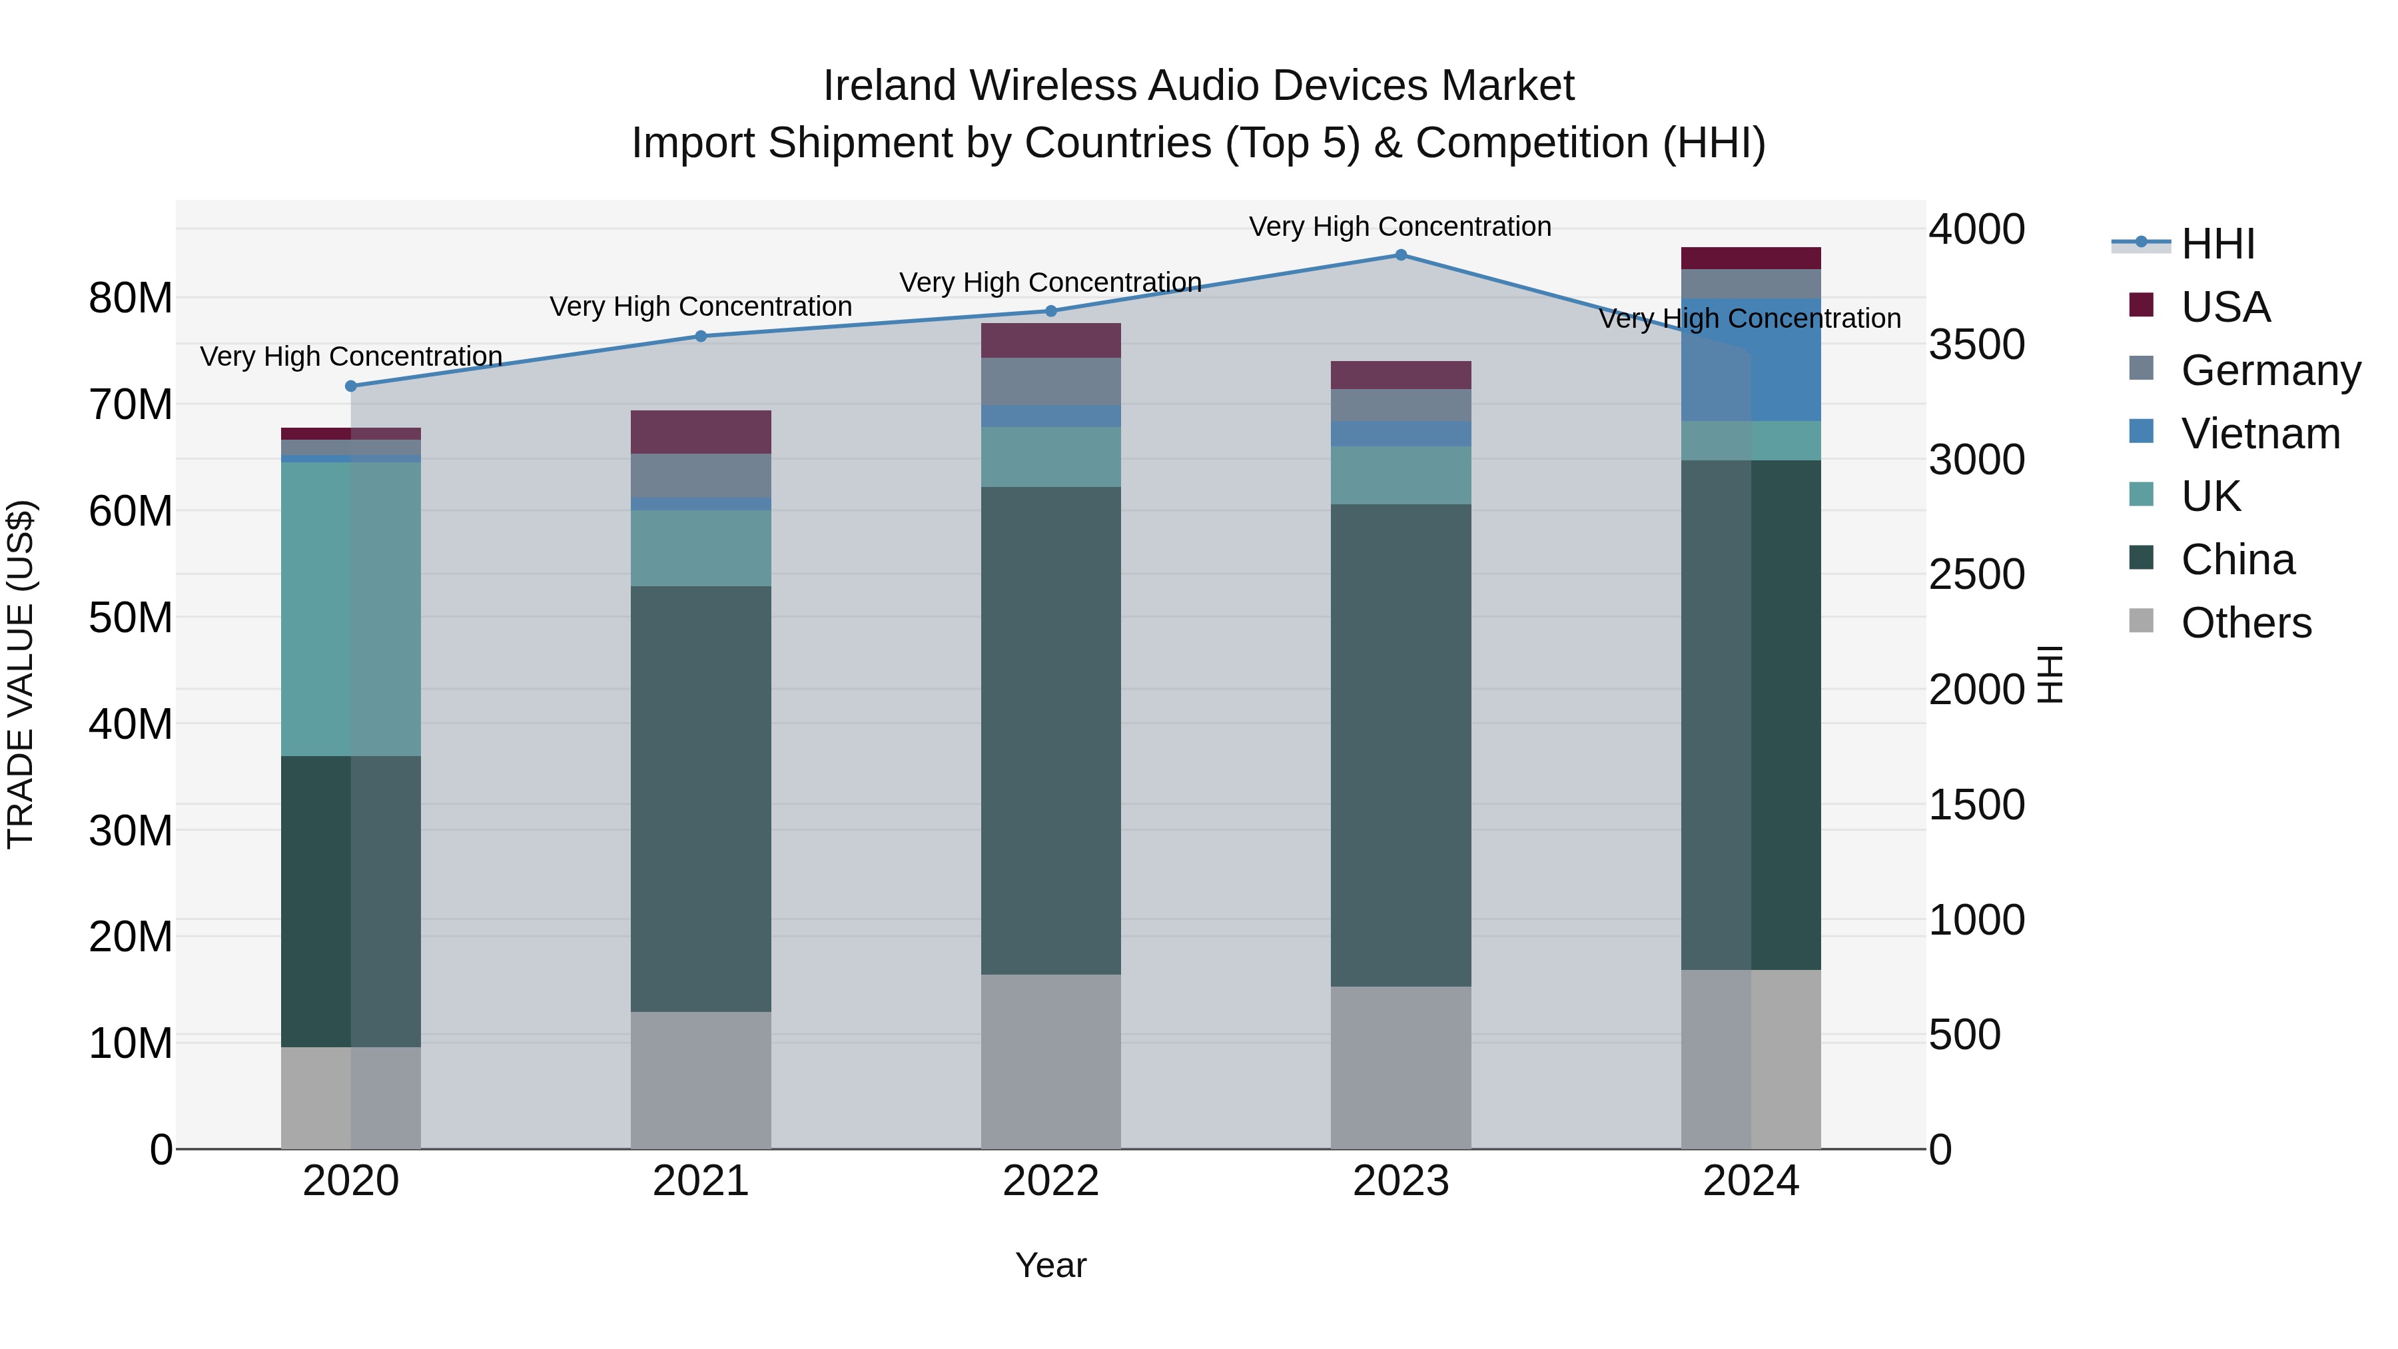The height and width of the screenshot is (1349, 2398).
Task: Click the Germany segment of the 2022 bar
Action: [x=1051, y=382]
